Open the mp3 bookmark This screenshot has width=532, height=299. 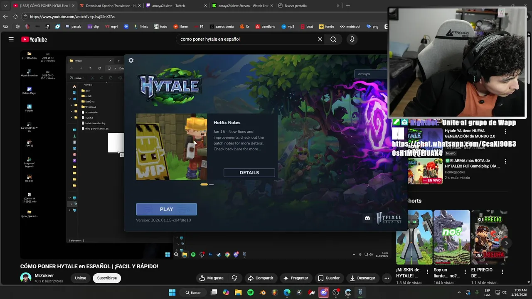point(288,27)
